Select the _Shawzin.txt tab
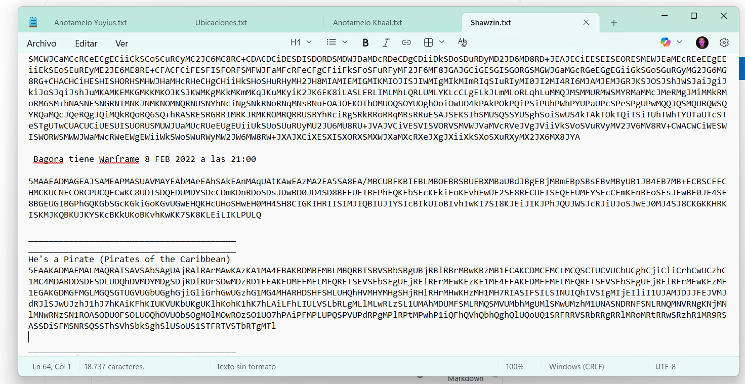This screenshot has width=745, height=384. (489, 23)
